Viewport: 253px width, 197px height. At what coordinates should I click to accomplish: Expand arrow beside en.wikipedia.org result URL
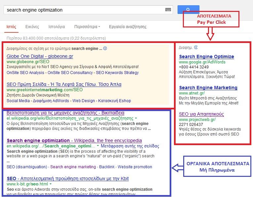98,146
